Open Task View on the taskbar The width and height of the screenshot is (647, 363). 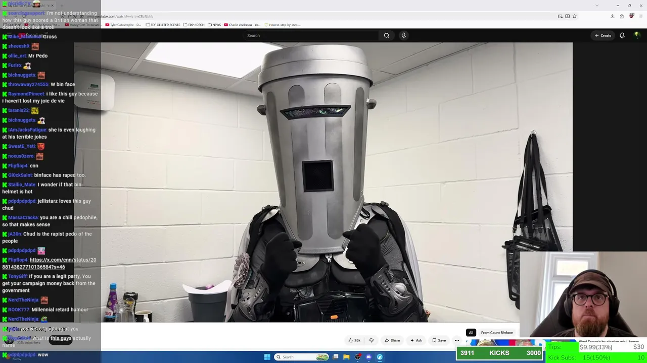(x=336, y=357)
